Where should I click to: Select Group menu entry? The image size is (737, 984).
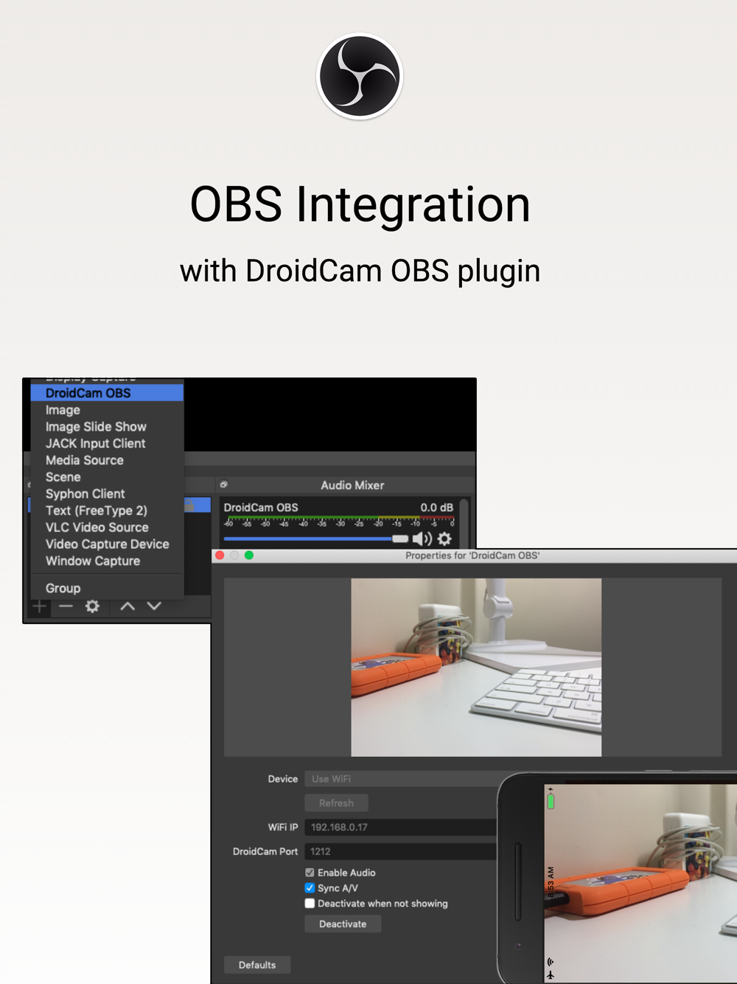[x=107, y=589]
